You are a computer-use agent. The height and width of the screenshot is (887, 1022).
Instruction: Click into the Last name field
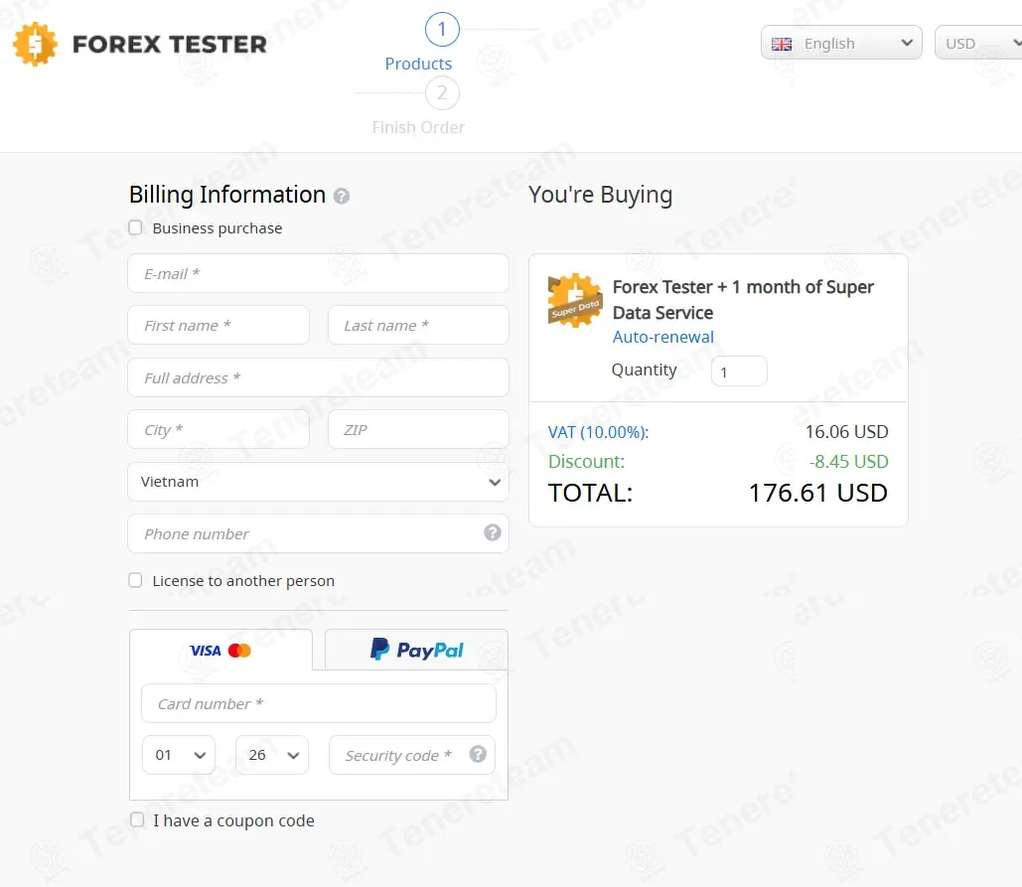point(418,325)
